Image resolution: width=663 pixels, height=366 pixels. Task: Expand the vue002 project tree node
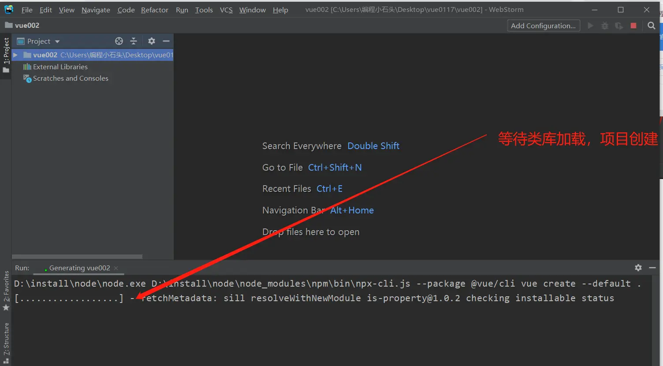point(15,55)
